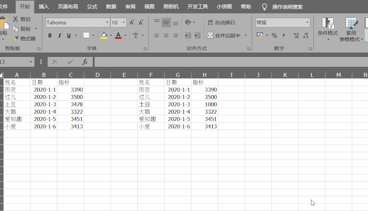Open alignment settings dialog launcher
368x211 pixels.
[248, 49]
